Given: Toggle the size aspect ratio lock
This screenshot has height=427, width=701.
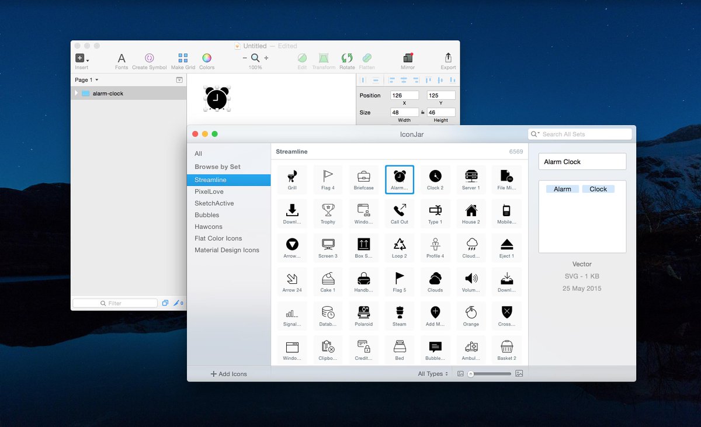Looking at the screenshot, I should coord(422,112).
